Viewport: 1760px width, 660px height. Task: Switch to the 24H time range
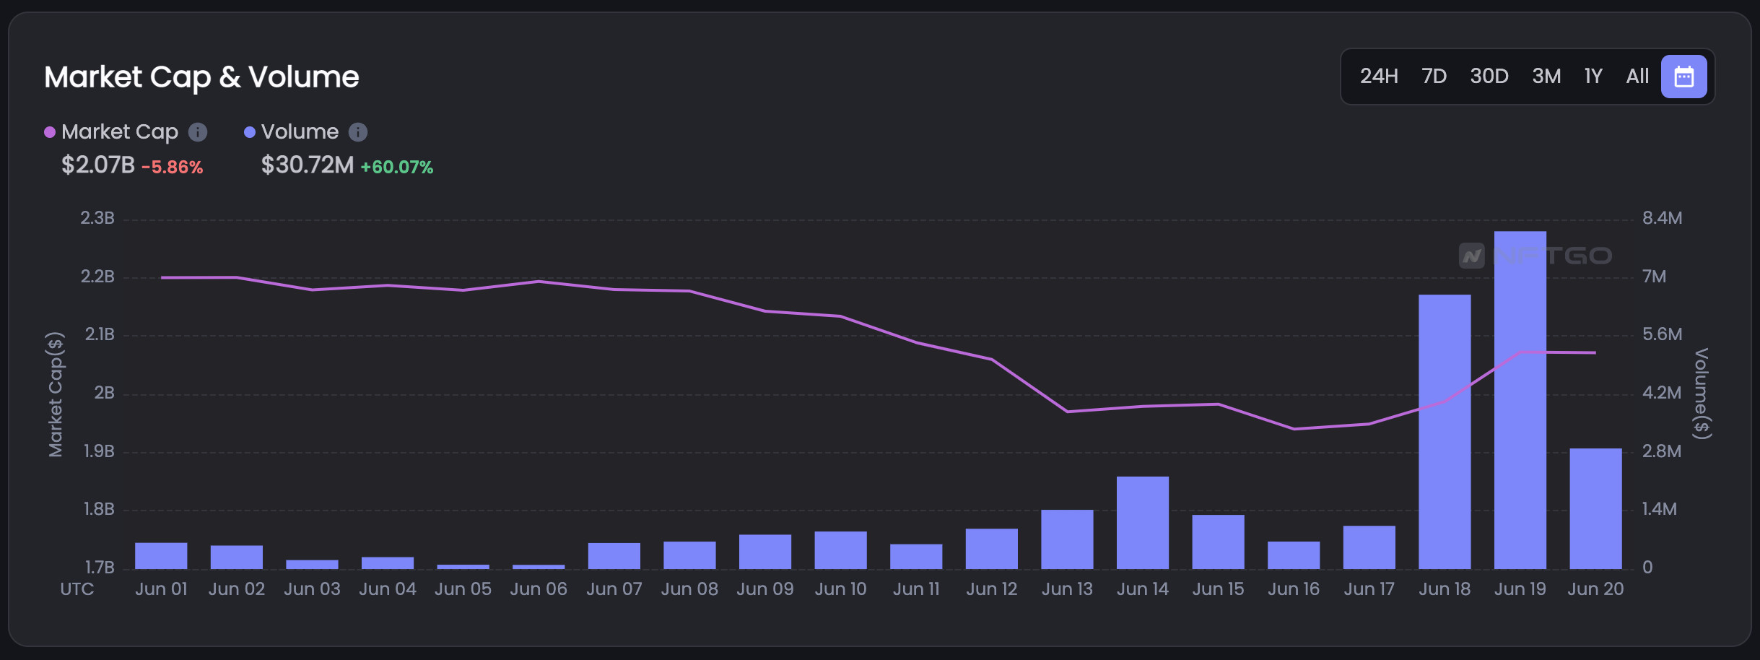[1379, 77]
